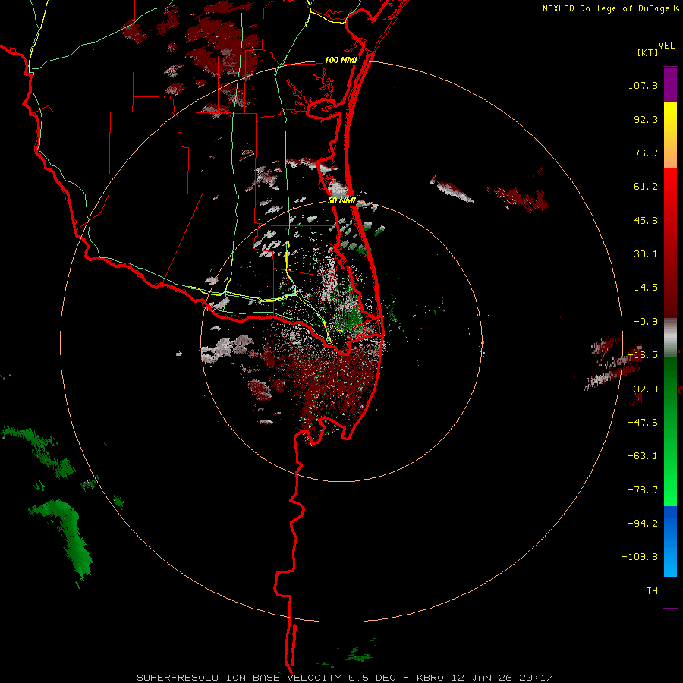This screenshot has width=683, height=683.
Task: Click the -63.1 velocity scale value
Action: pyautogui.click(x=643, y=456)
